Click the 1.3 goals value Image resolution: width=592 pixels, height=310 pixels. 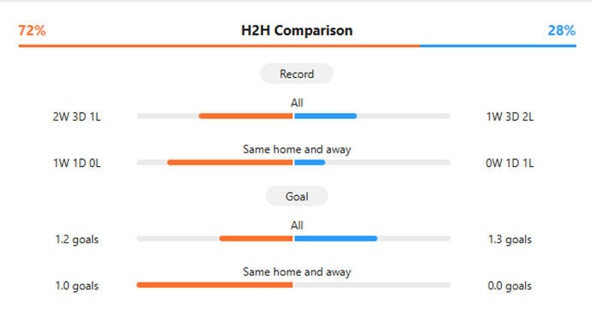[x=510, y=239]
